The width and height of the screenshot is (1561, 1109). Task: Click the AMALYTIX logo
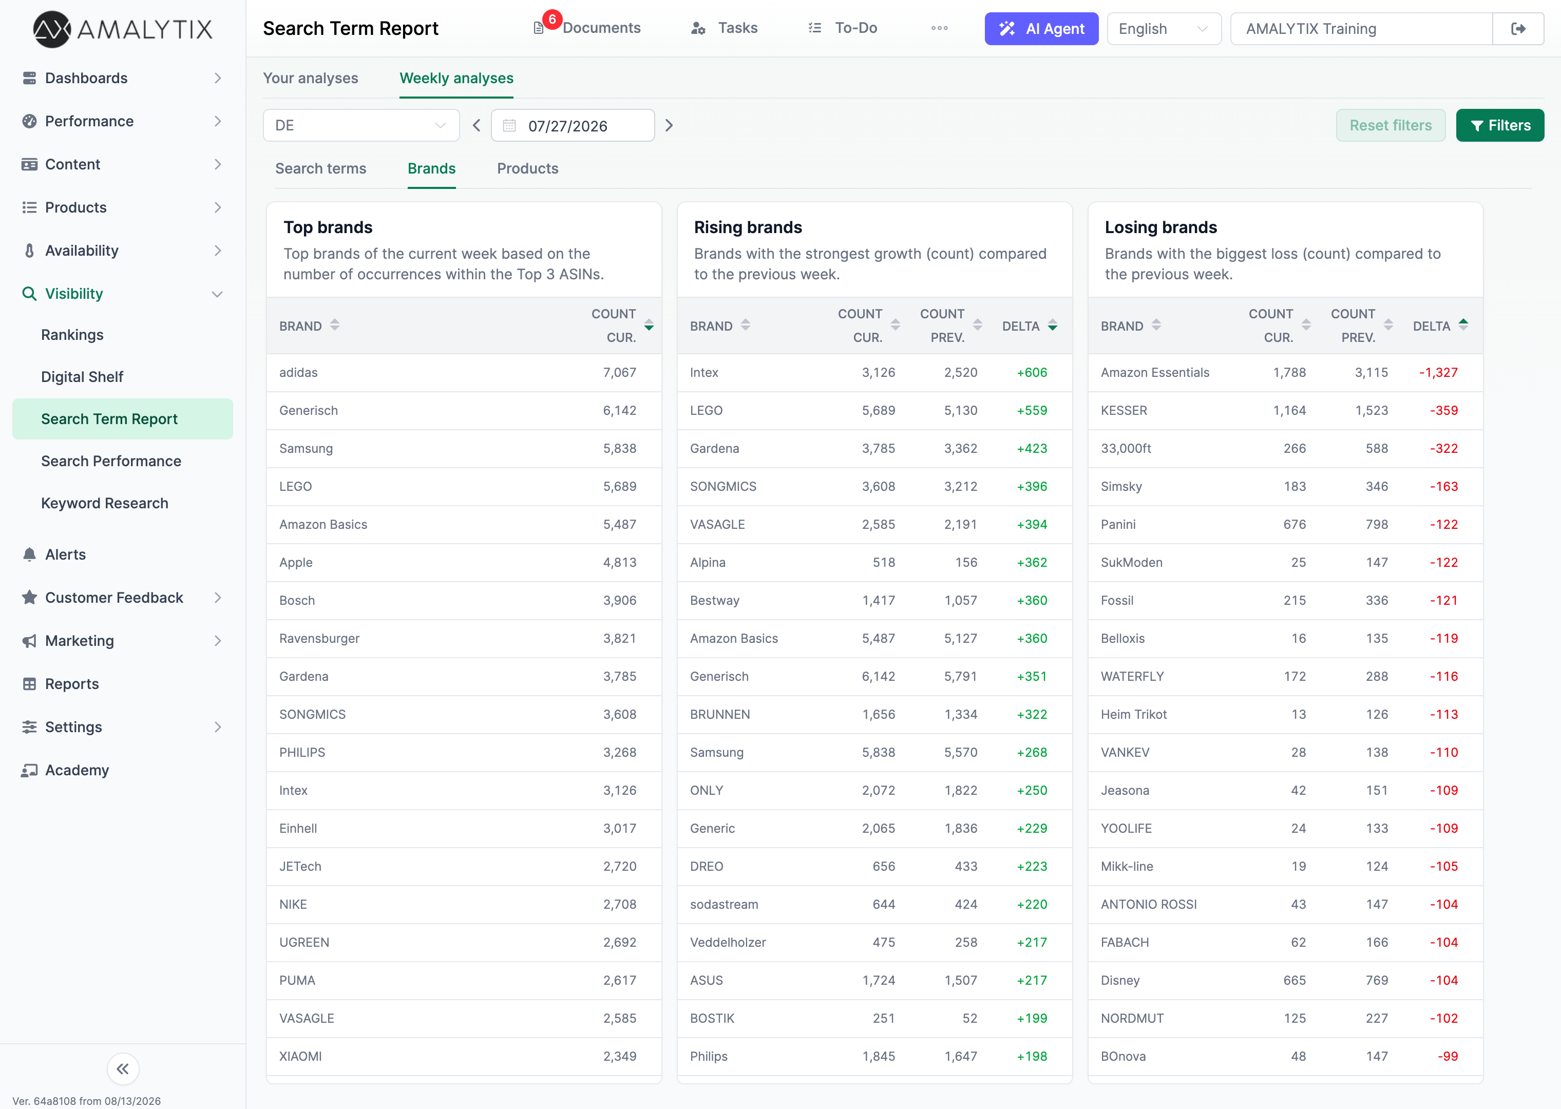pos(123,29)
